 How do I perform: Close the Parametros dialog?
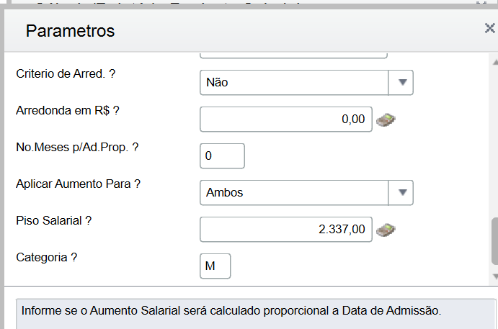pyautogui.click(x=489, y=29)
